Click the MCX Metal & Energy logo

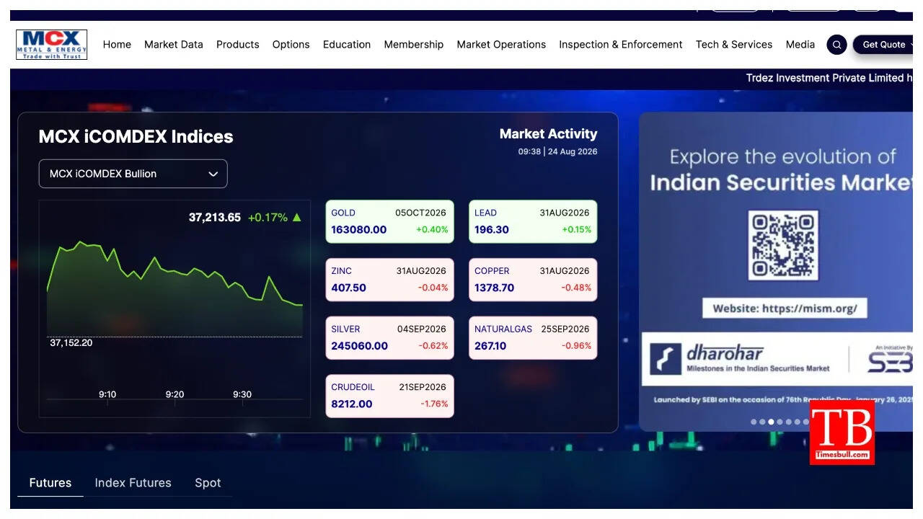point(51,45)
